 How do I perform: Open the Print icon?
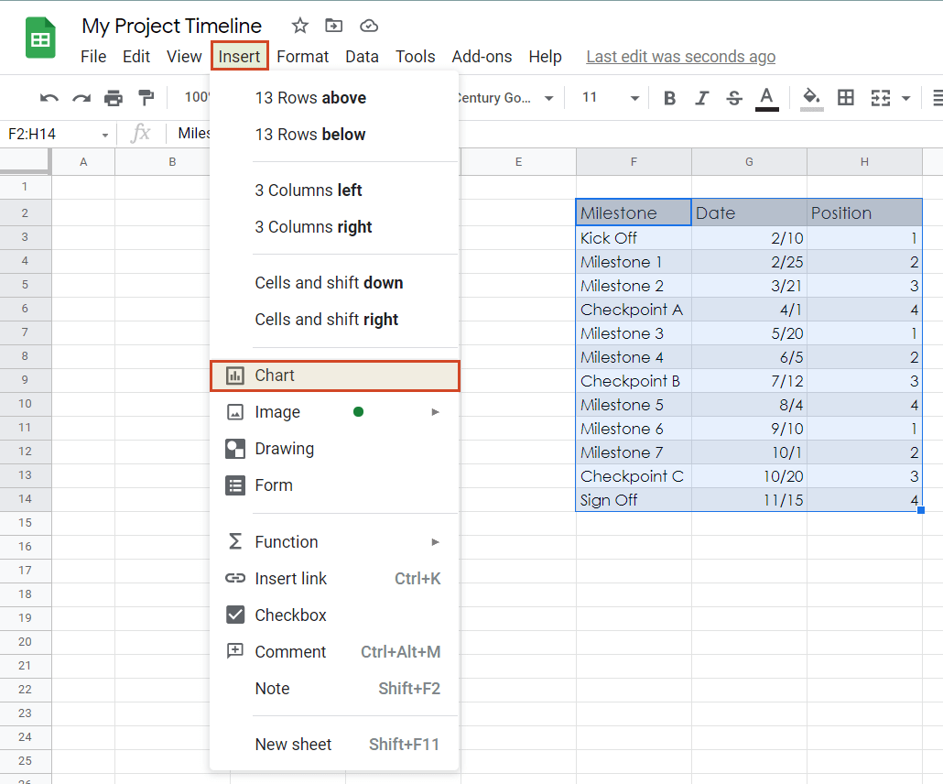[x=114, y=98]
